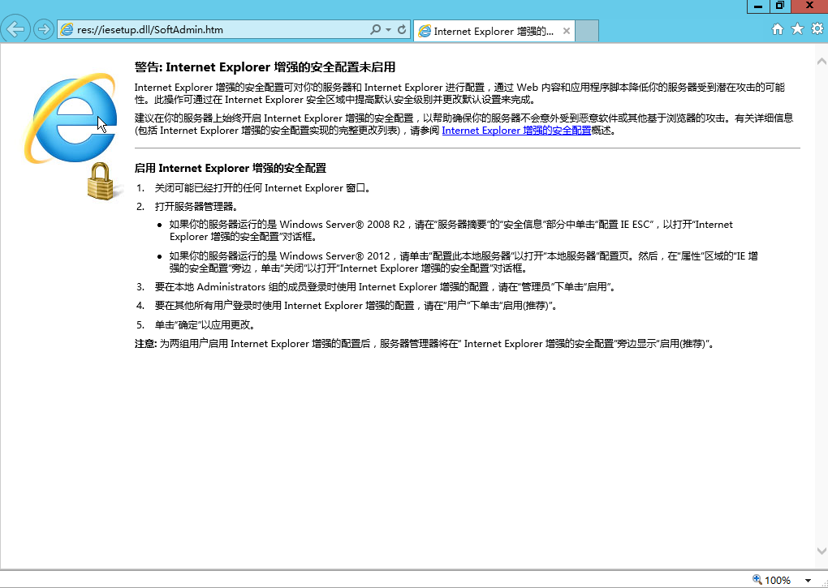Image resolution: width=828 pixels, height=588 pixels.
Task: Open the Tools gear menu
Action: (x=817, y=29)
